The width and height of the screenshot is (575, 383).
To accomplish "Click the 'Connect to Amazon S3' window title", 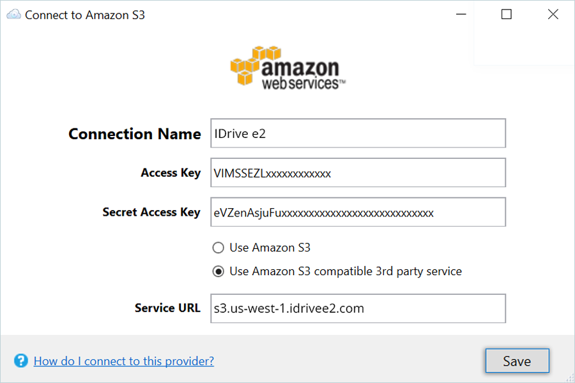I will (x=85, y=15).
